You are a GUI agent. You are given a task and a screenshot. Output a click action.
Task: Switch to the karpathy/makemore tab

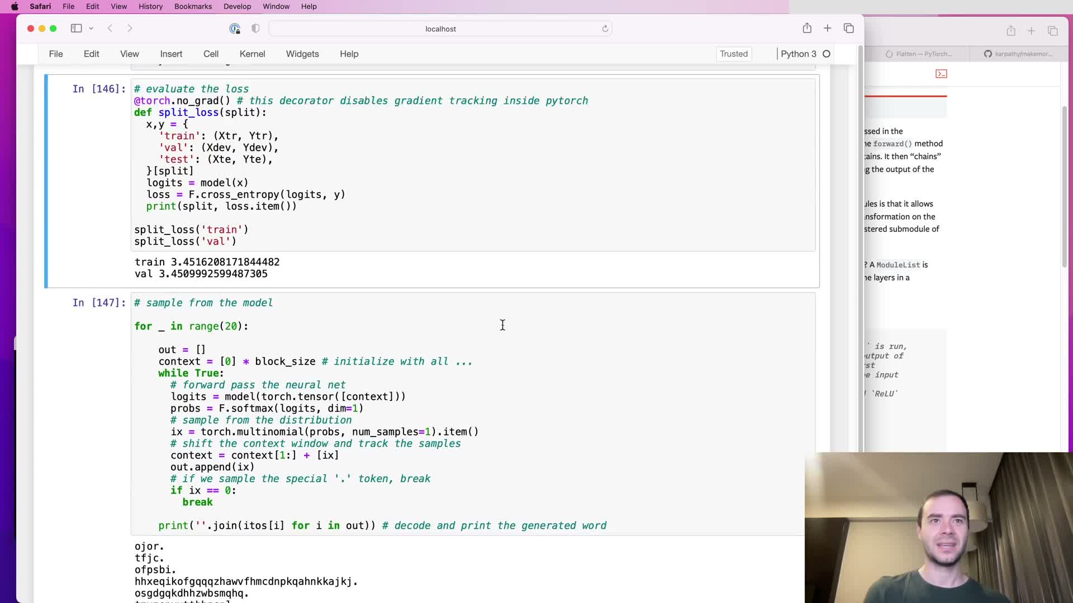1018,54
